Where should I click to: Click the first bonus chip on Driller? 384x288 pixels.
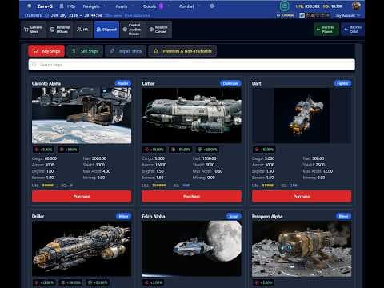point(44,282)
